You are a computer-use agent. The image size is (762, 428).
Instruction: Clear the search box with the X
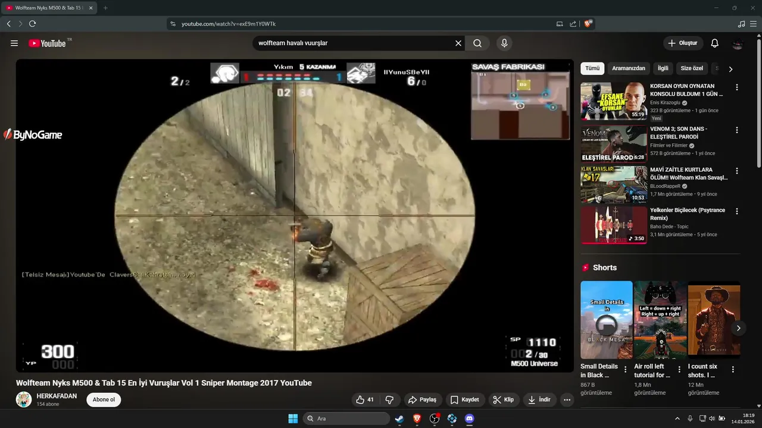pyautogui.click(x=458, y=43)
